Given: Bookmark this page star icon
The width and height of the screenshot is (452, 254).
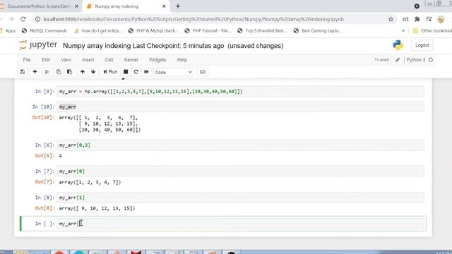Looking at the screenshot, I should point(391,19).
